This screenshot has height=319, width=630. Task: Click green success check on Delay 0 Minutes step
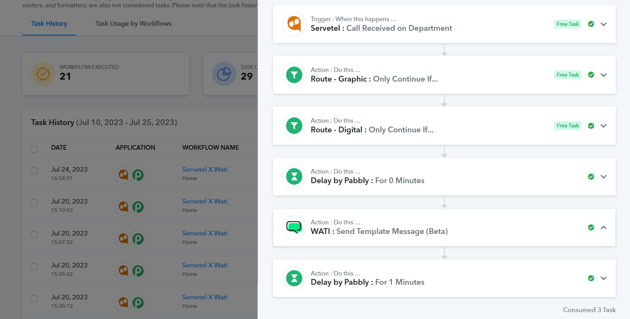[591, 177]
